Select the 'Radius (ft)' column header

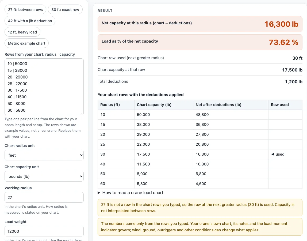[110, 105]
